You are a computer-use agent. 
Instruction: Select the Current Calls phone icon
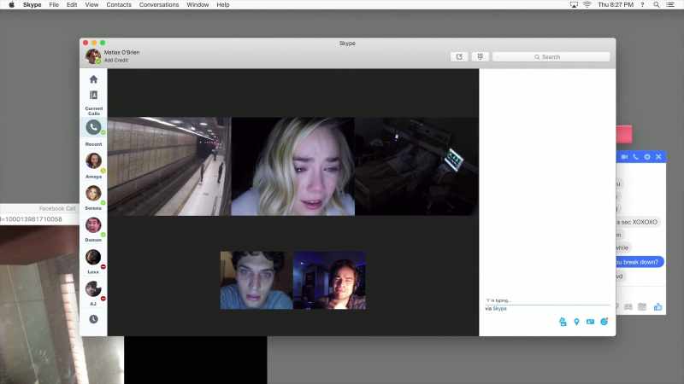[x=93, y=127]
